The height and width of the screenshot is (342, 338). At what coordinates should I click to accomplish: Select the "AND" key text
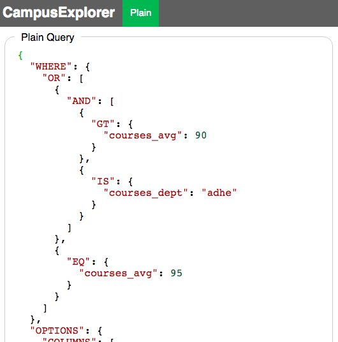(82, 101)
